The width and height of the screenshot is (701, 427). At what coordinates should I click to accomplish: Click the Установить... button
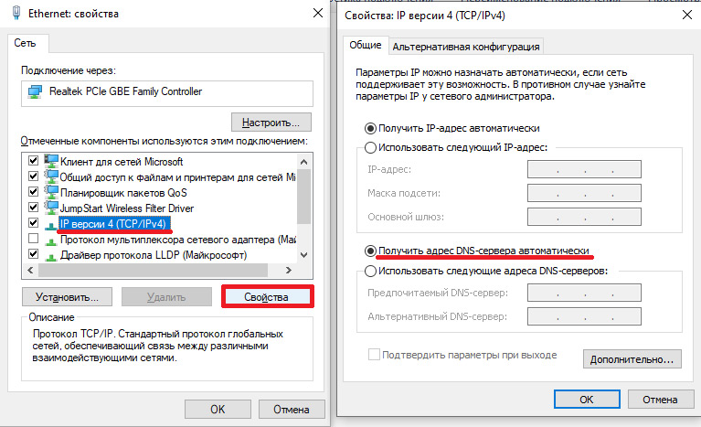67,297
